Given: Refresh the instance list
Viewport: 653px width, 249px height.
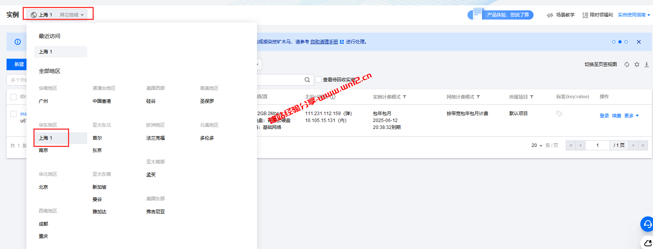Looking at the screenshot, I should 627,64.
